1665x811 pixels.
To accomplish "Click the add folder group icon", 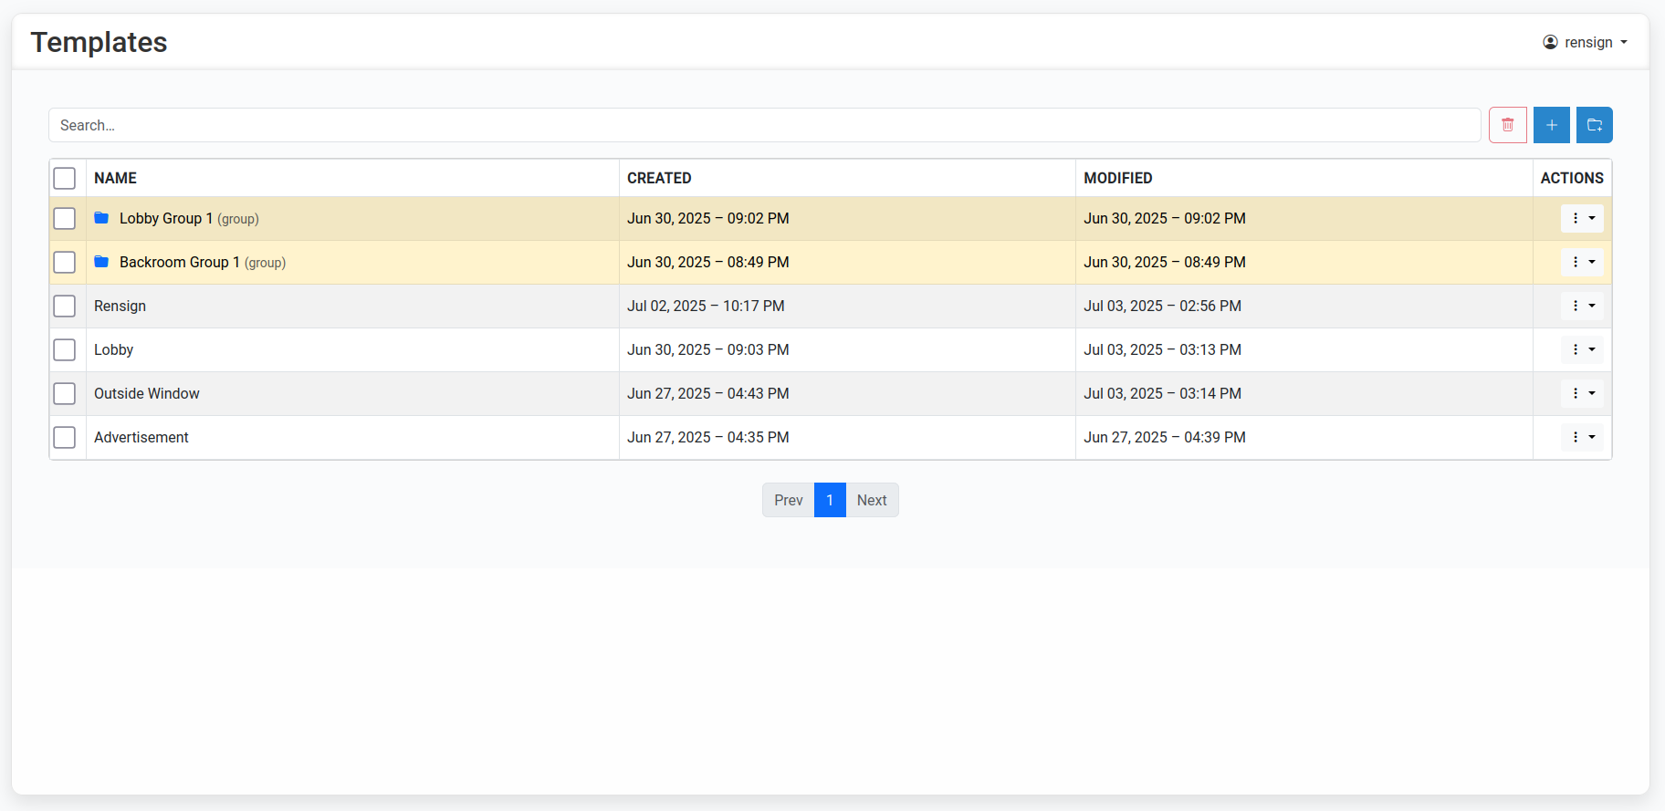I will pos(1594,125).
